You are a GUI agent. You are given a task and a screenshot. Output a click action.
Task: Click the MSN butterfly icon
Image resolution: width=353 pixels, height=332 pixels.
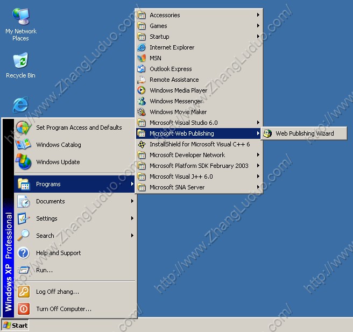click(142, 58)
